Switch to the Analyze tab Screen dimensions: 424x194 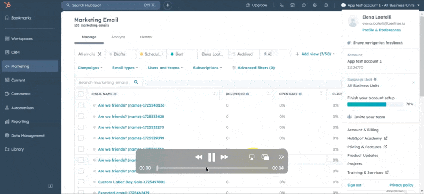(118, 37)
